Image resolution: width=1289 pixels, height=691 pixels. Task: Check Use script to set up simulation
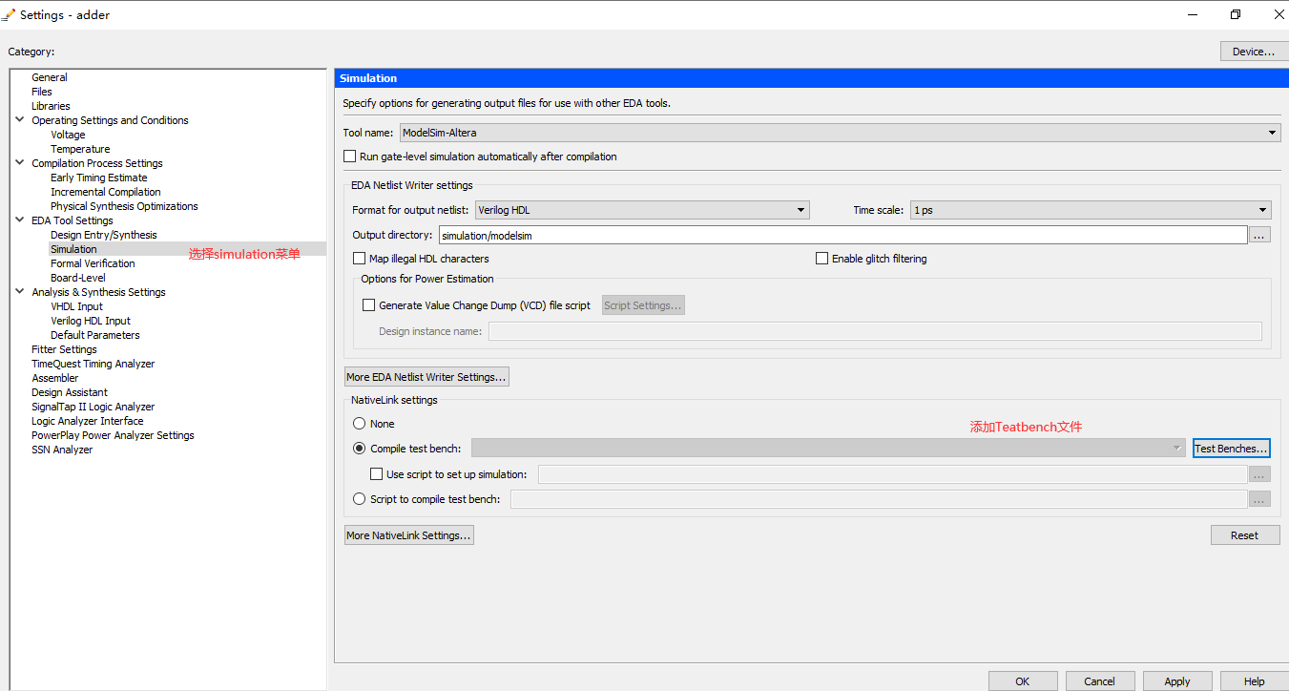(377, 474)
